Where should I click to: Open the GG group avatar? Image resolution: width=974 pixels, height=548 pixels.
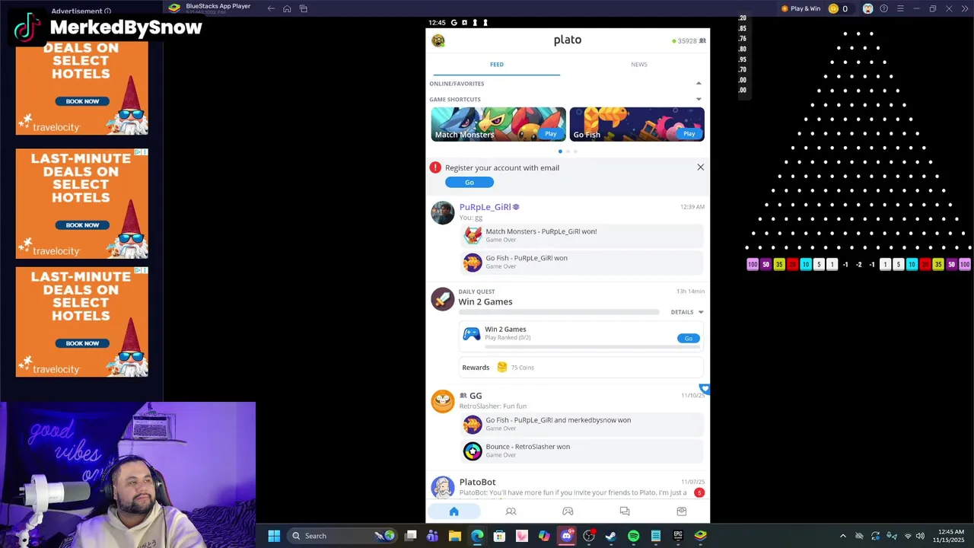pyautogui.click(x=442, y=401)
